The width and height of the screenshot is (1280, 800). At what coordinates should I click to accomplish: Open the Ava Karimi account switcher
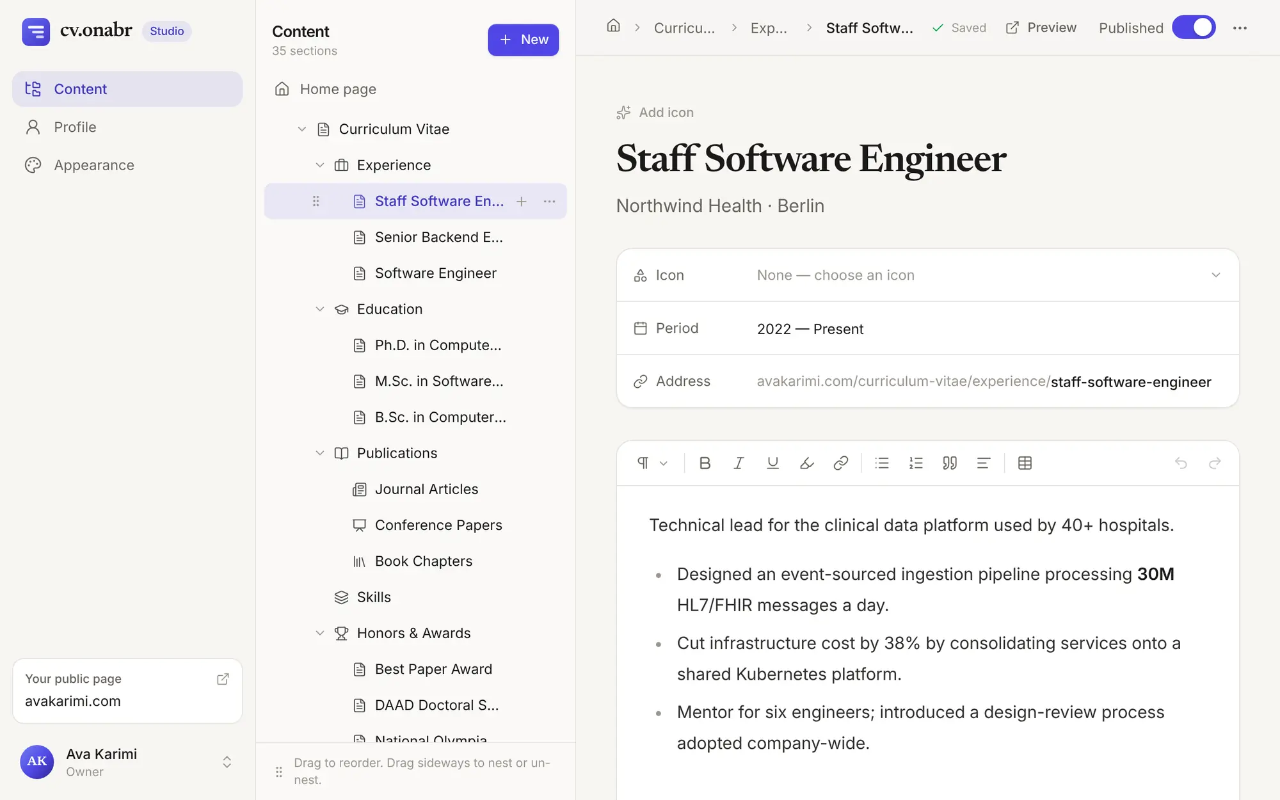(127, 762)
